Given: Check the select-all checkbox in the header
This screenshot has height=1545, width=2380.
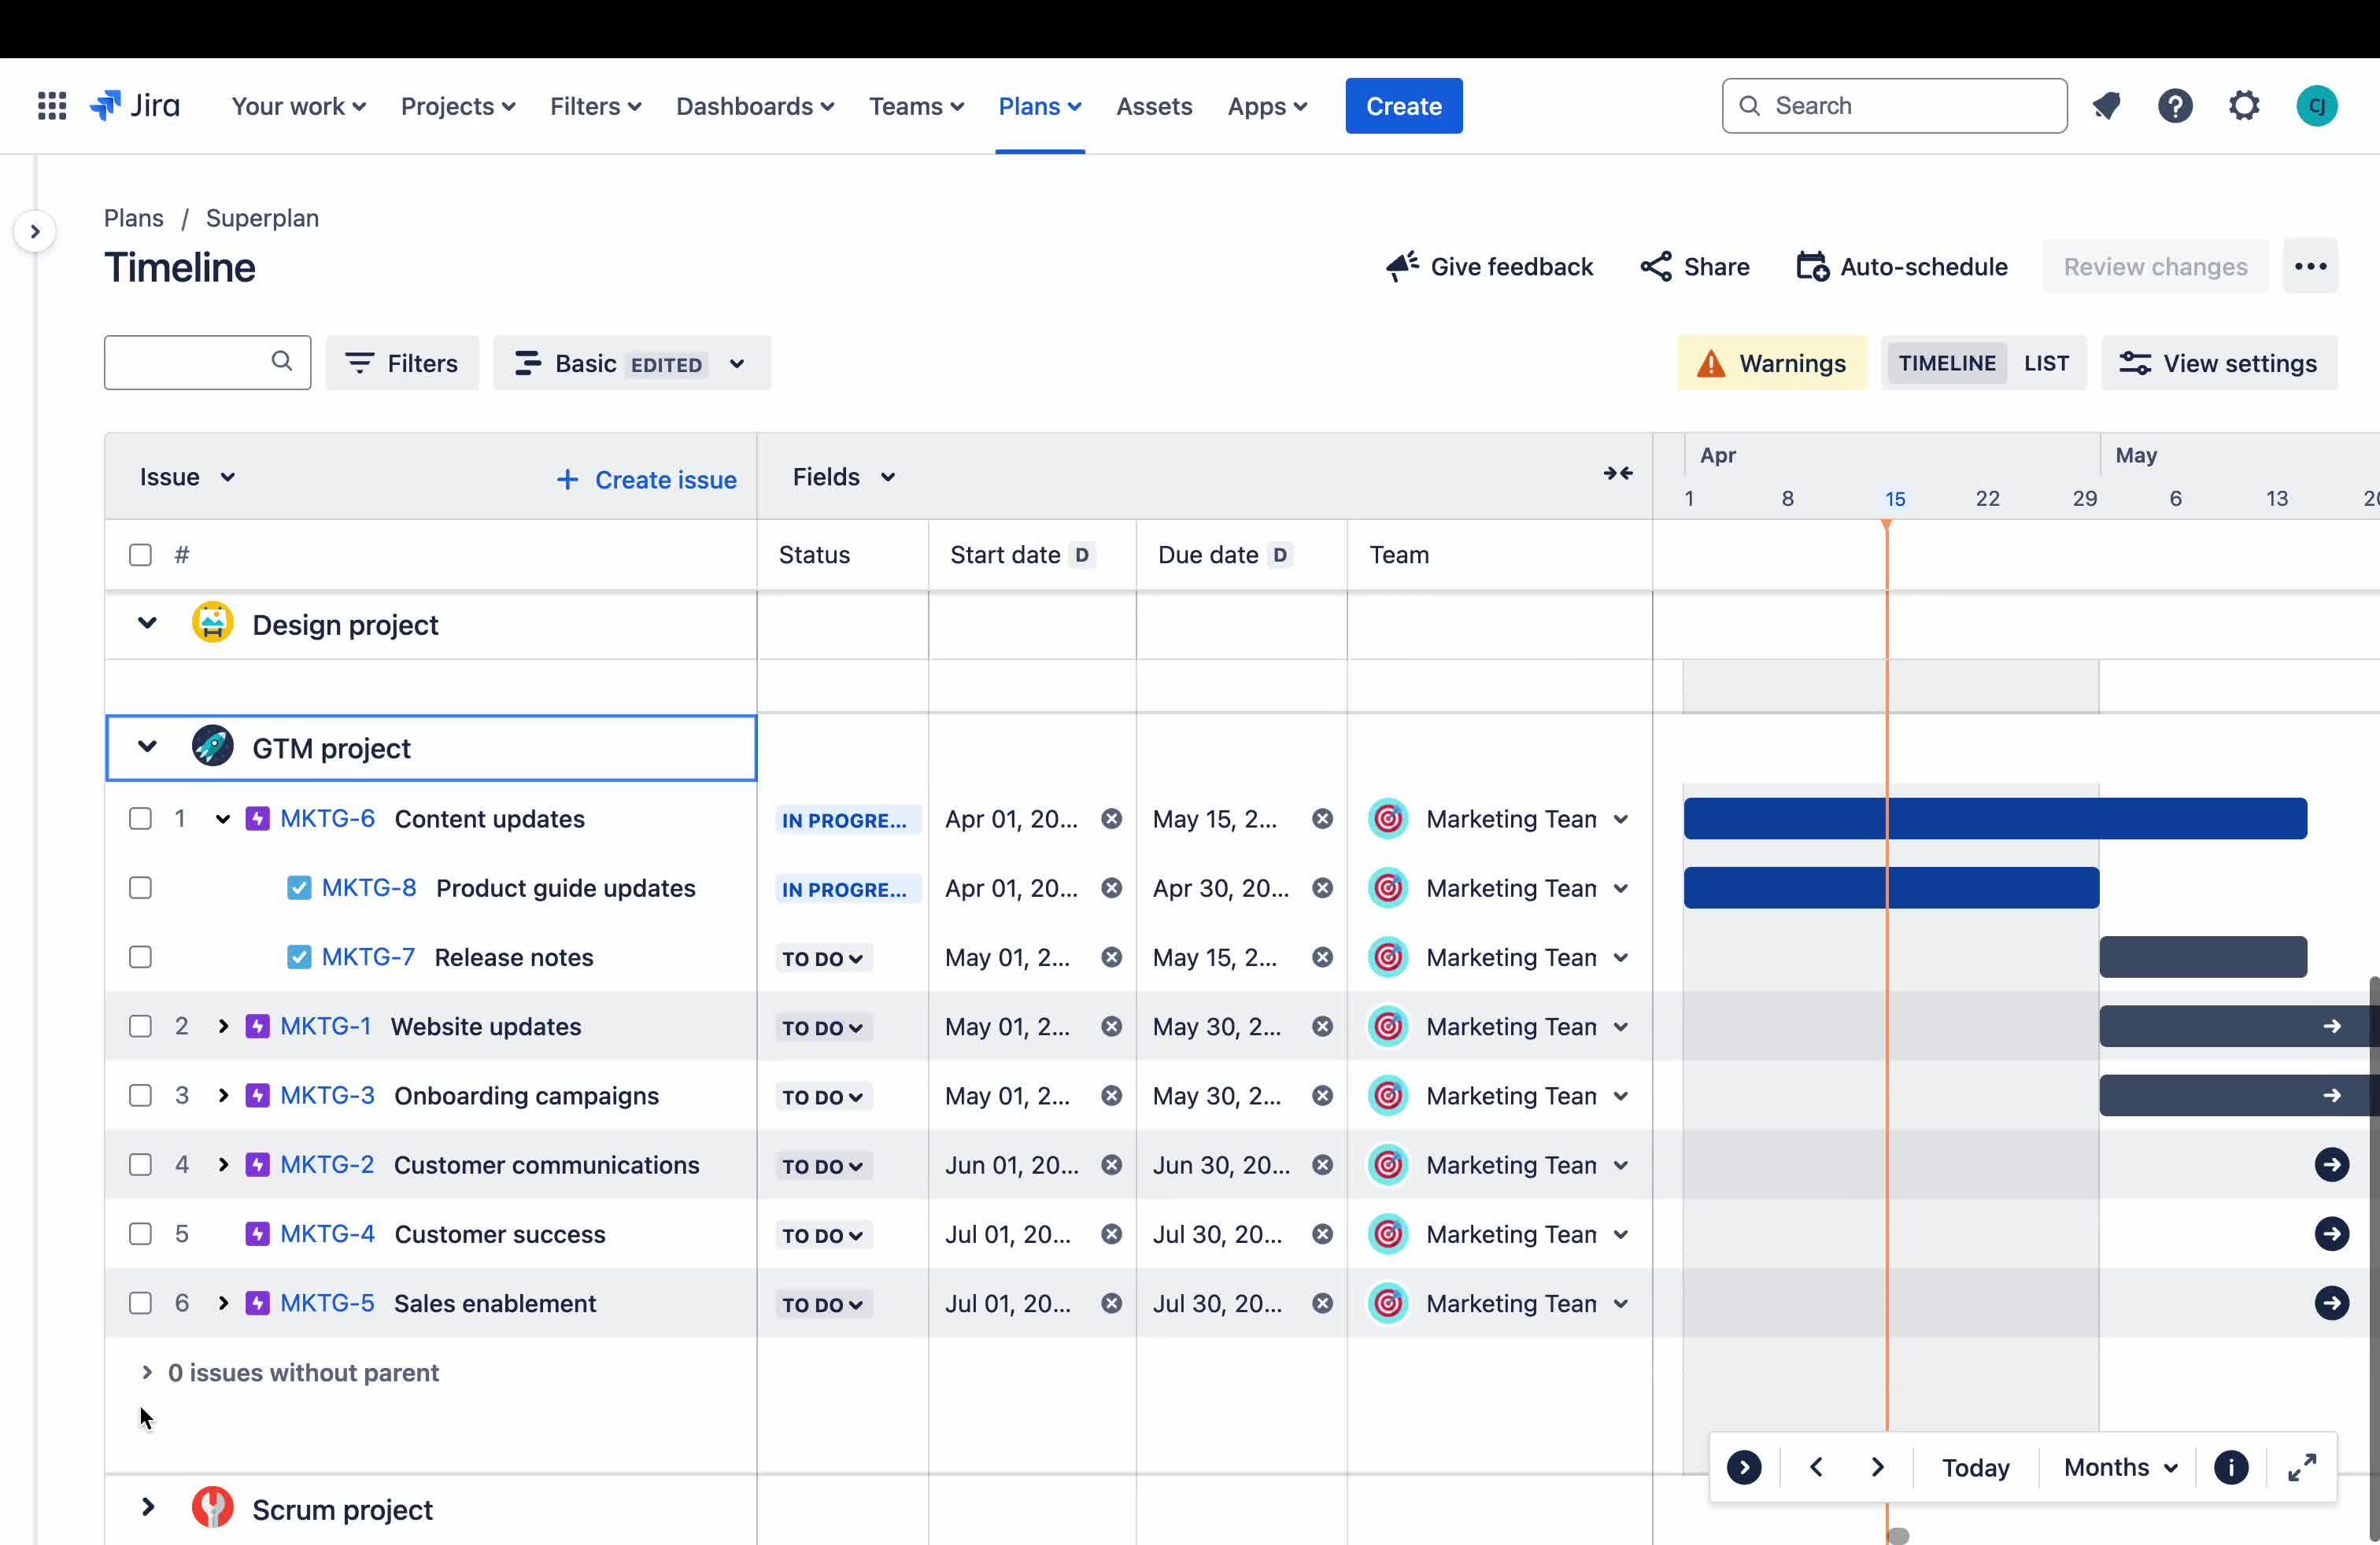Looking at the screenshot, I should (140, 555).
